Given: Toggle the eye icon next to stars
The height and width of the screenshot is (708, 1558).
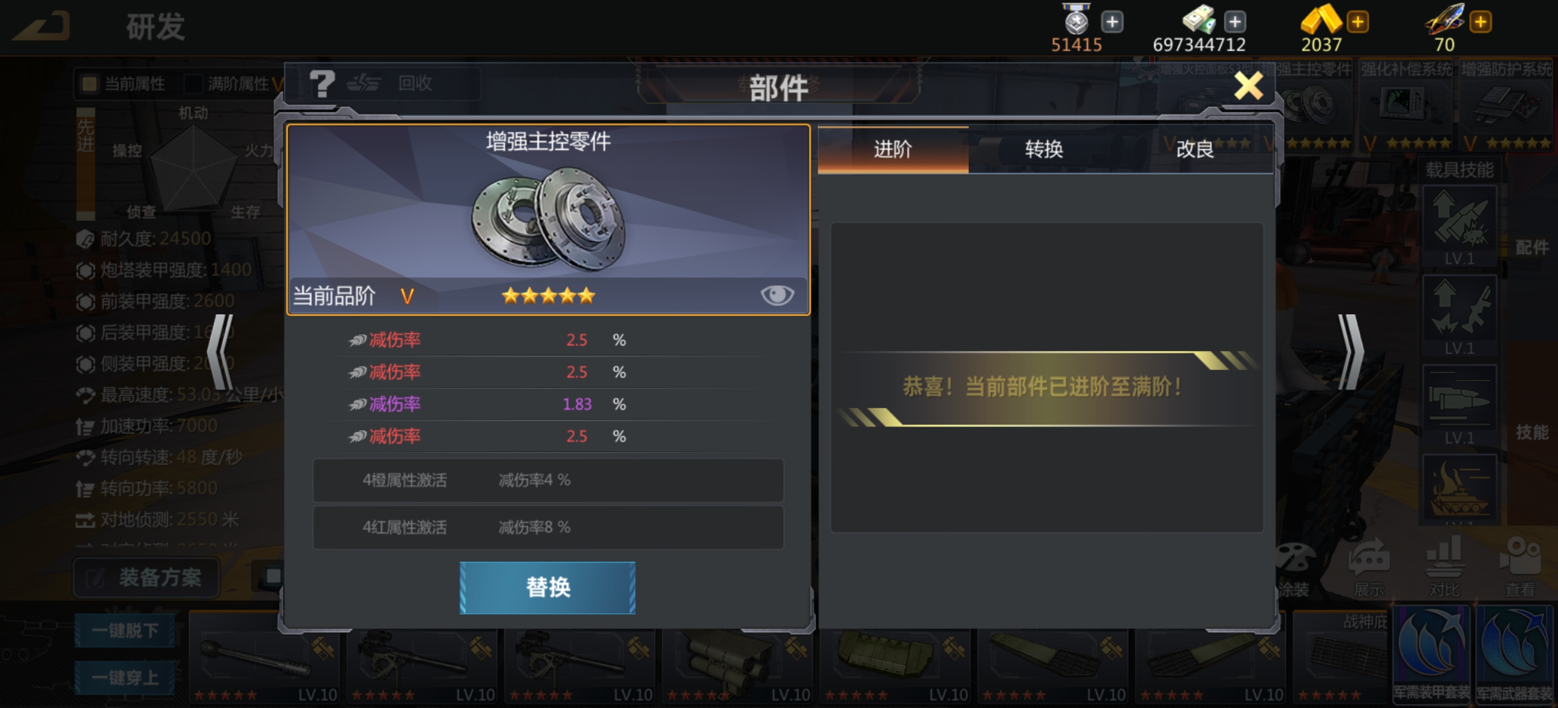Looking at the screenshot, I should coord(777,295).
